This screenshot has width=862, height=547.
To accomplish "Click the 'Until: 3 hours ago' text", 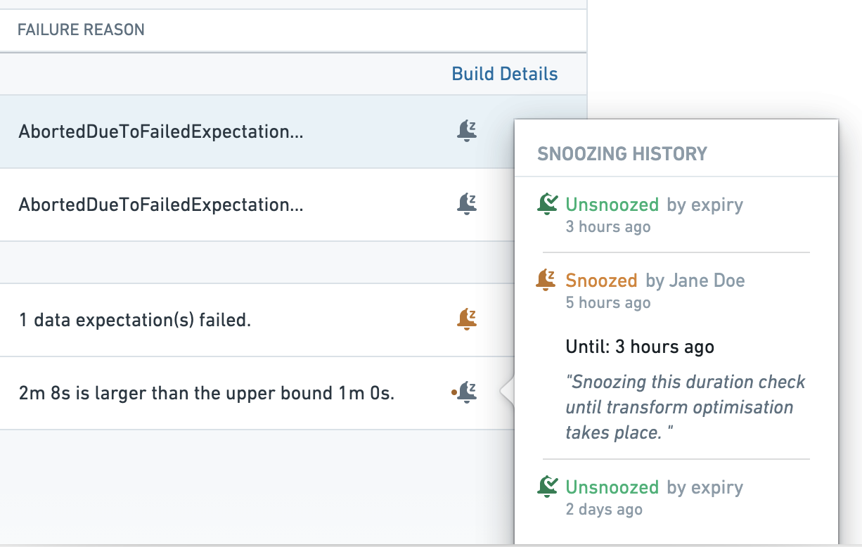I will (x=639, y=347).
